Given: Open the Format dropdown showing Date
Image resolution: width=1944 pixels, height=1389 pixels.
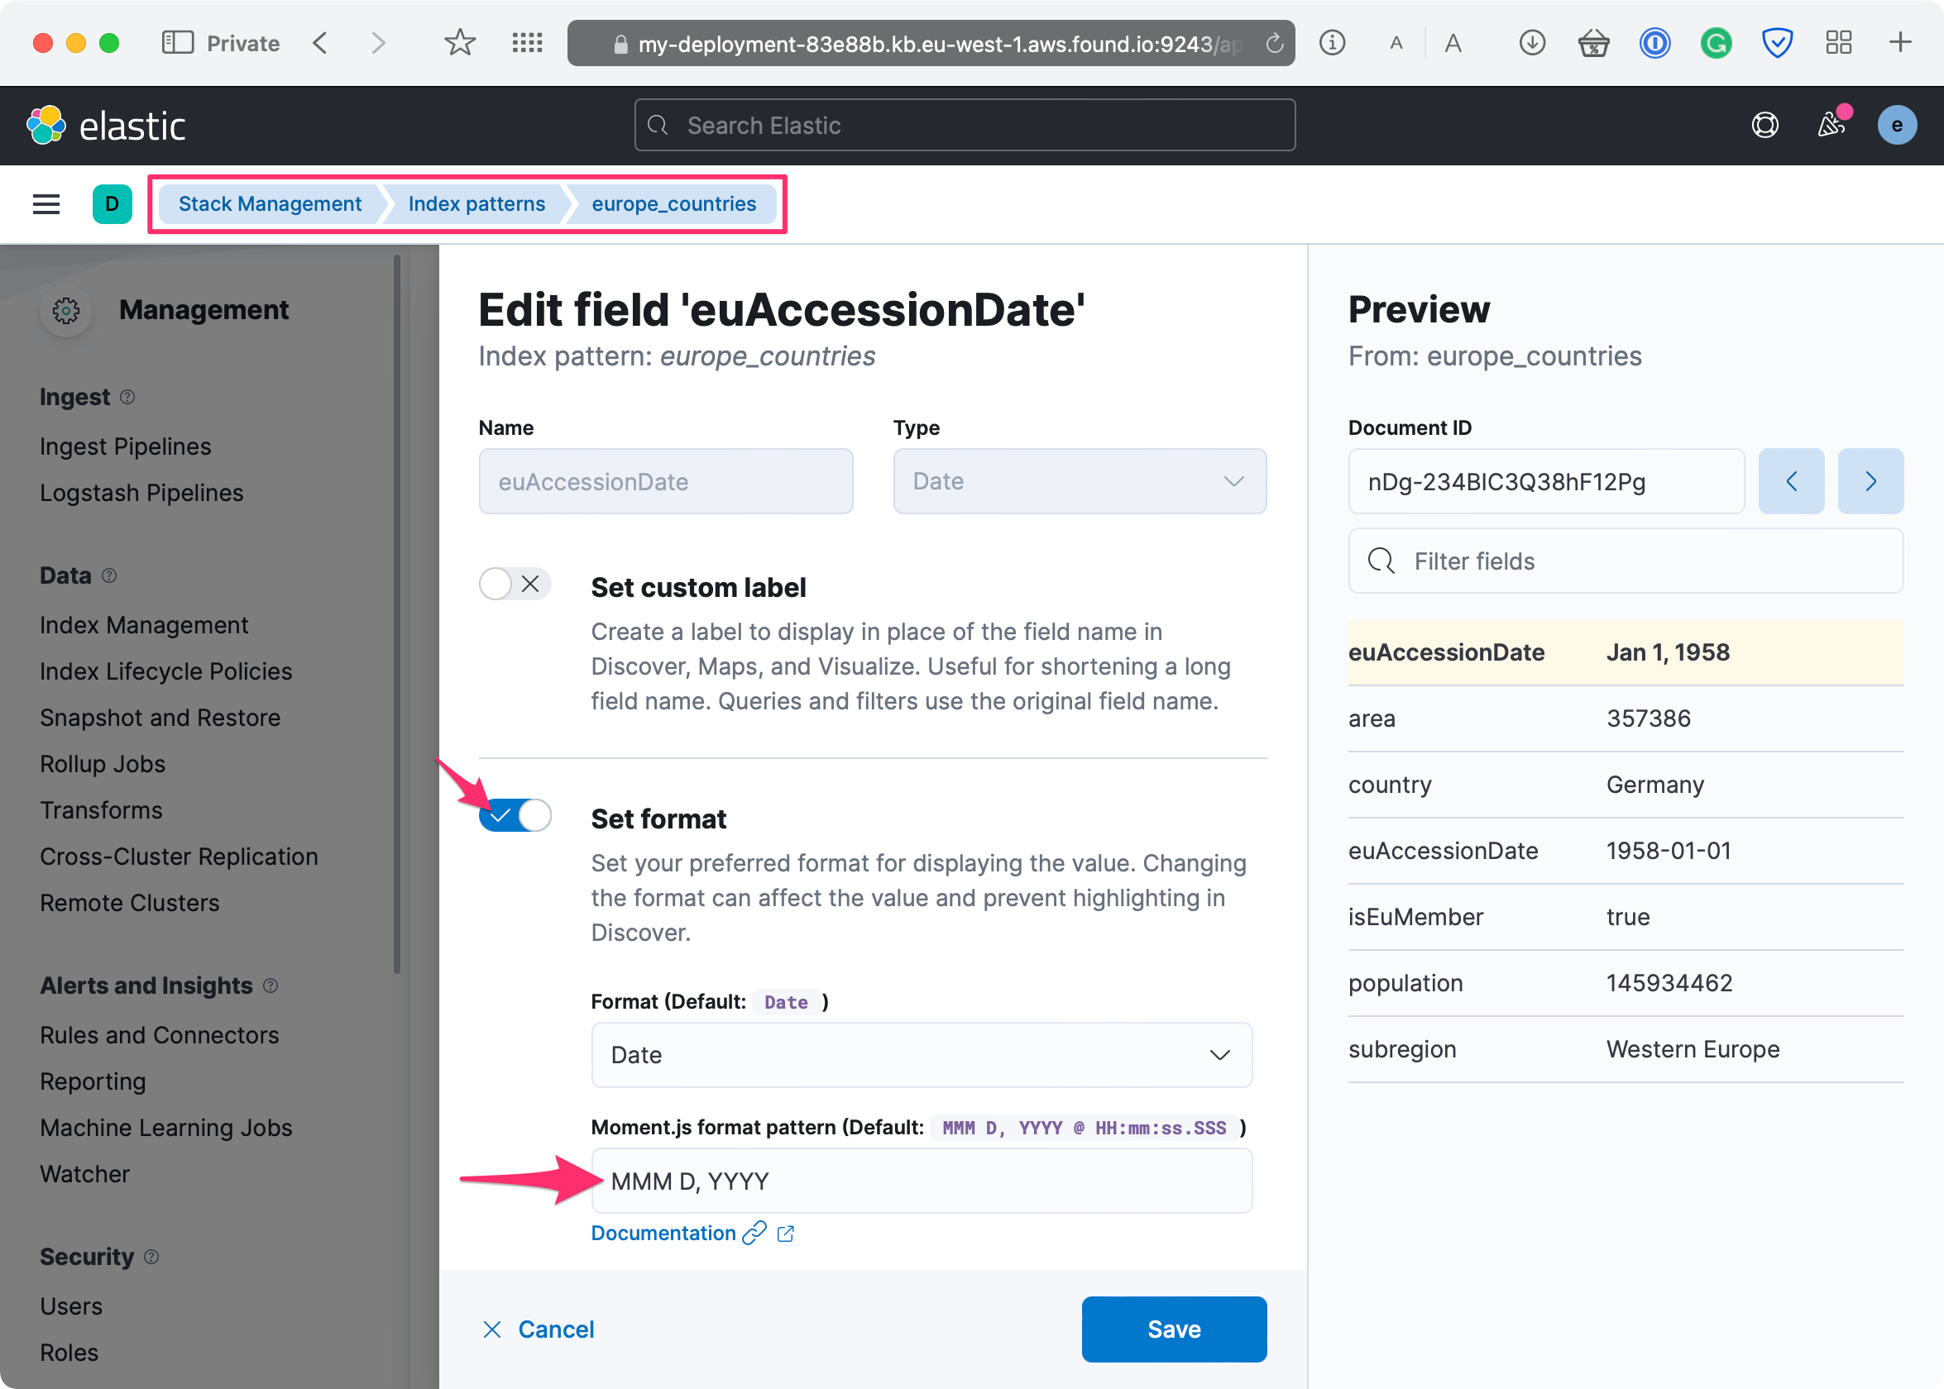Looking at the screenshot, I should [921, 1055].
